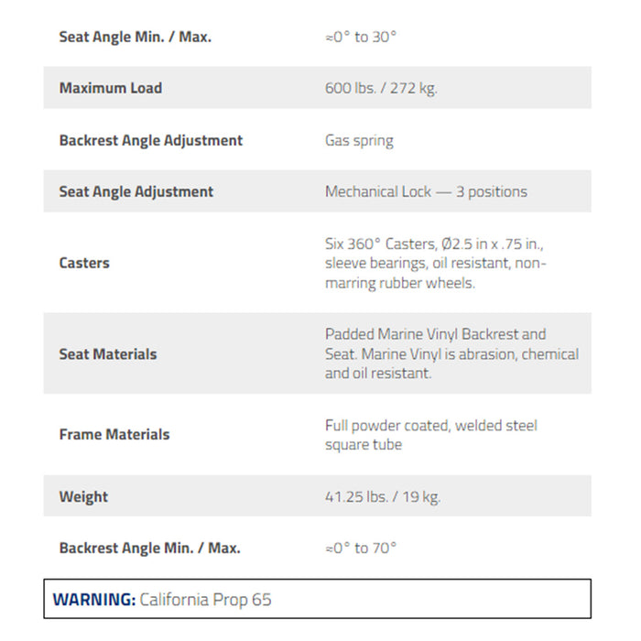Viewport: 641px width, 641px height.
Task: Click the Full powder coated steel description
Action: [x=431, y=435]
